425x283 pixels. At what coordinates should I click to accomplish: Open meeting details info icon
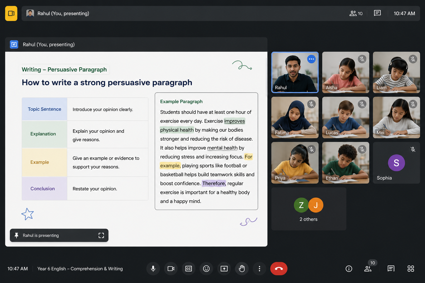(349, 269)
